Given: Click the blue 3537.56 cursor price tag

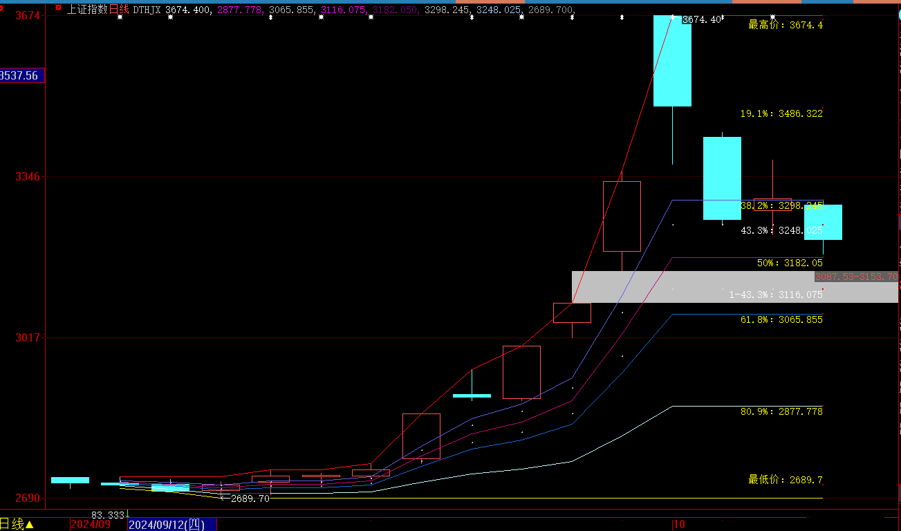Looking at the screenshot, I should tap(22, 75).
